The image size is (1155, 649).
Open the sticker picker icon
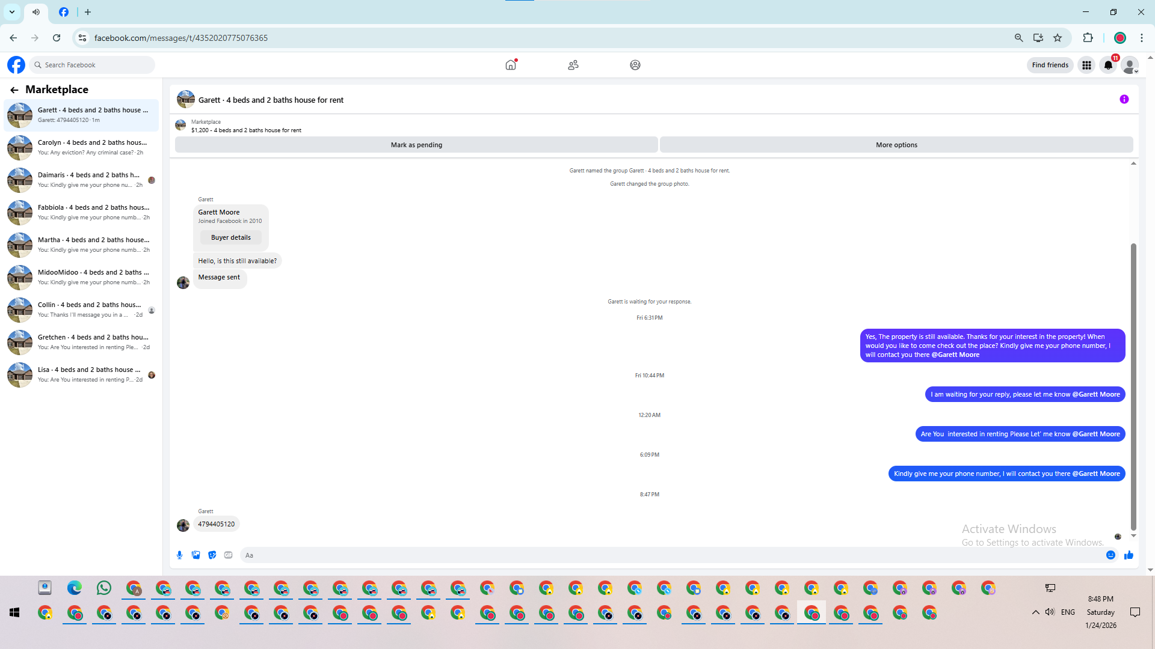pos(212,555)
